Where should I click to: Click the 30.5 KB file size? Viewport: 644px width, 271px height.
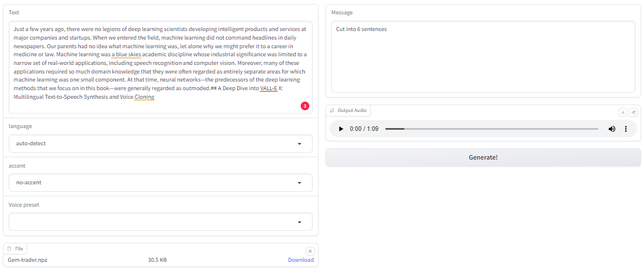click(157, 260)
